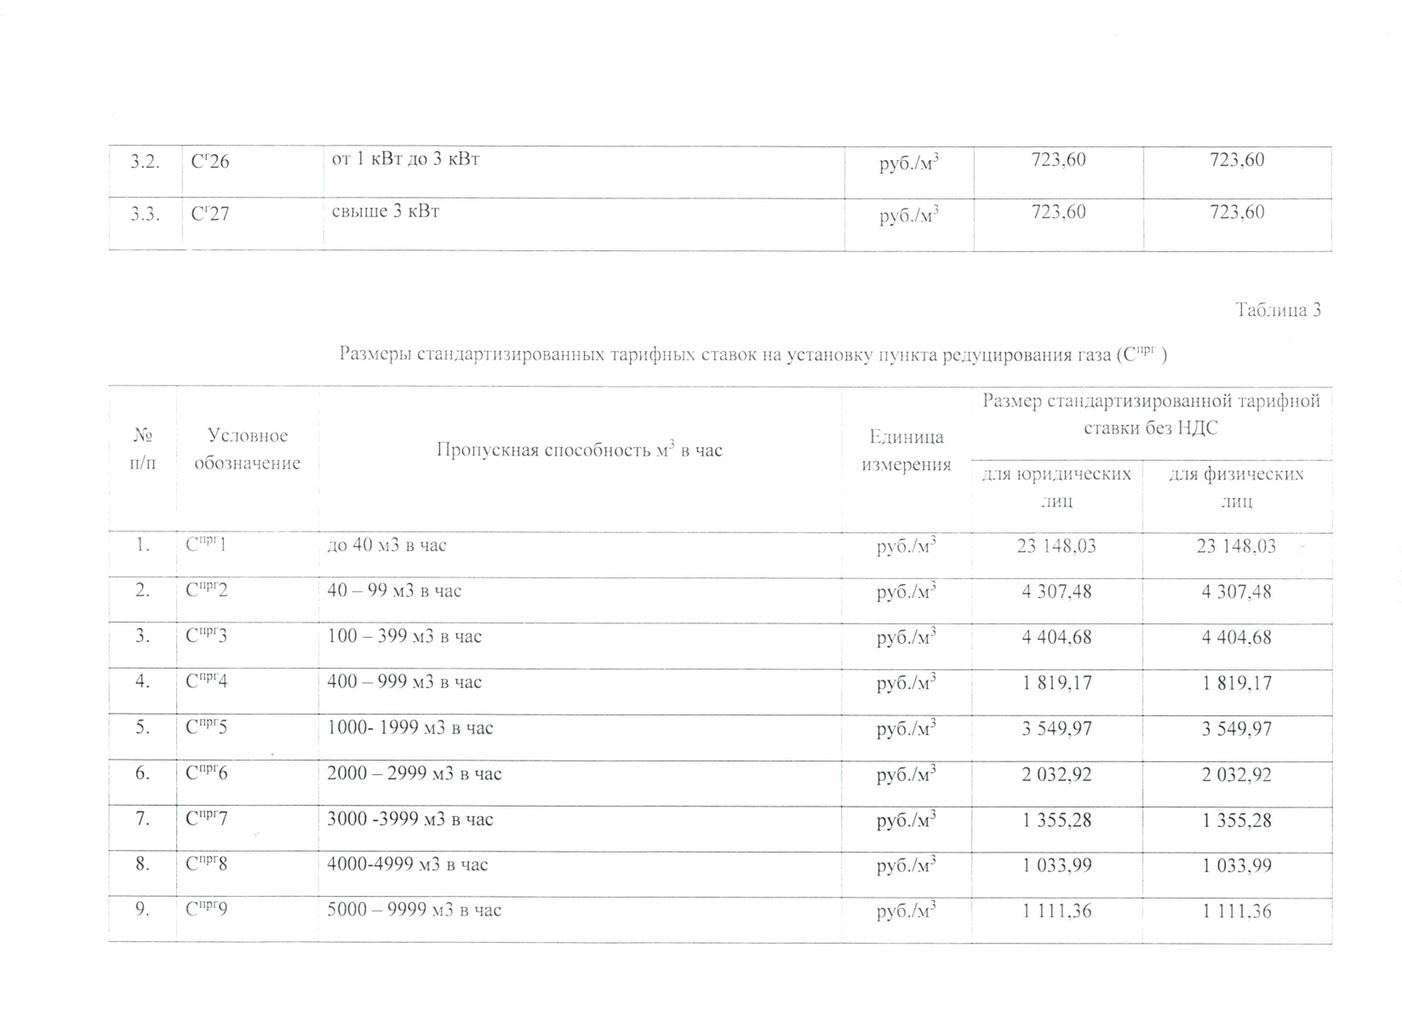Click the 'Размер стандартизированной тарифной ставки без НДС' header
Screen dimensions: 1402x1022
[x=1151, y=414]
